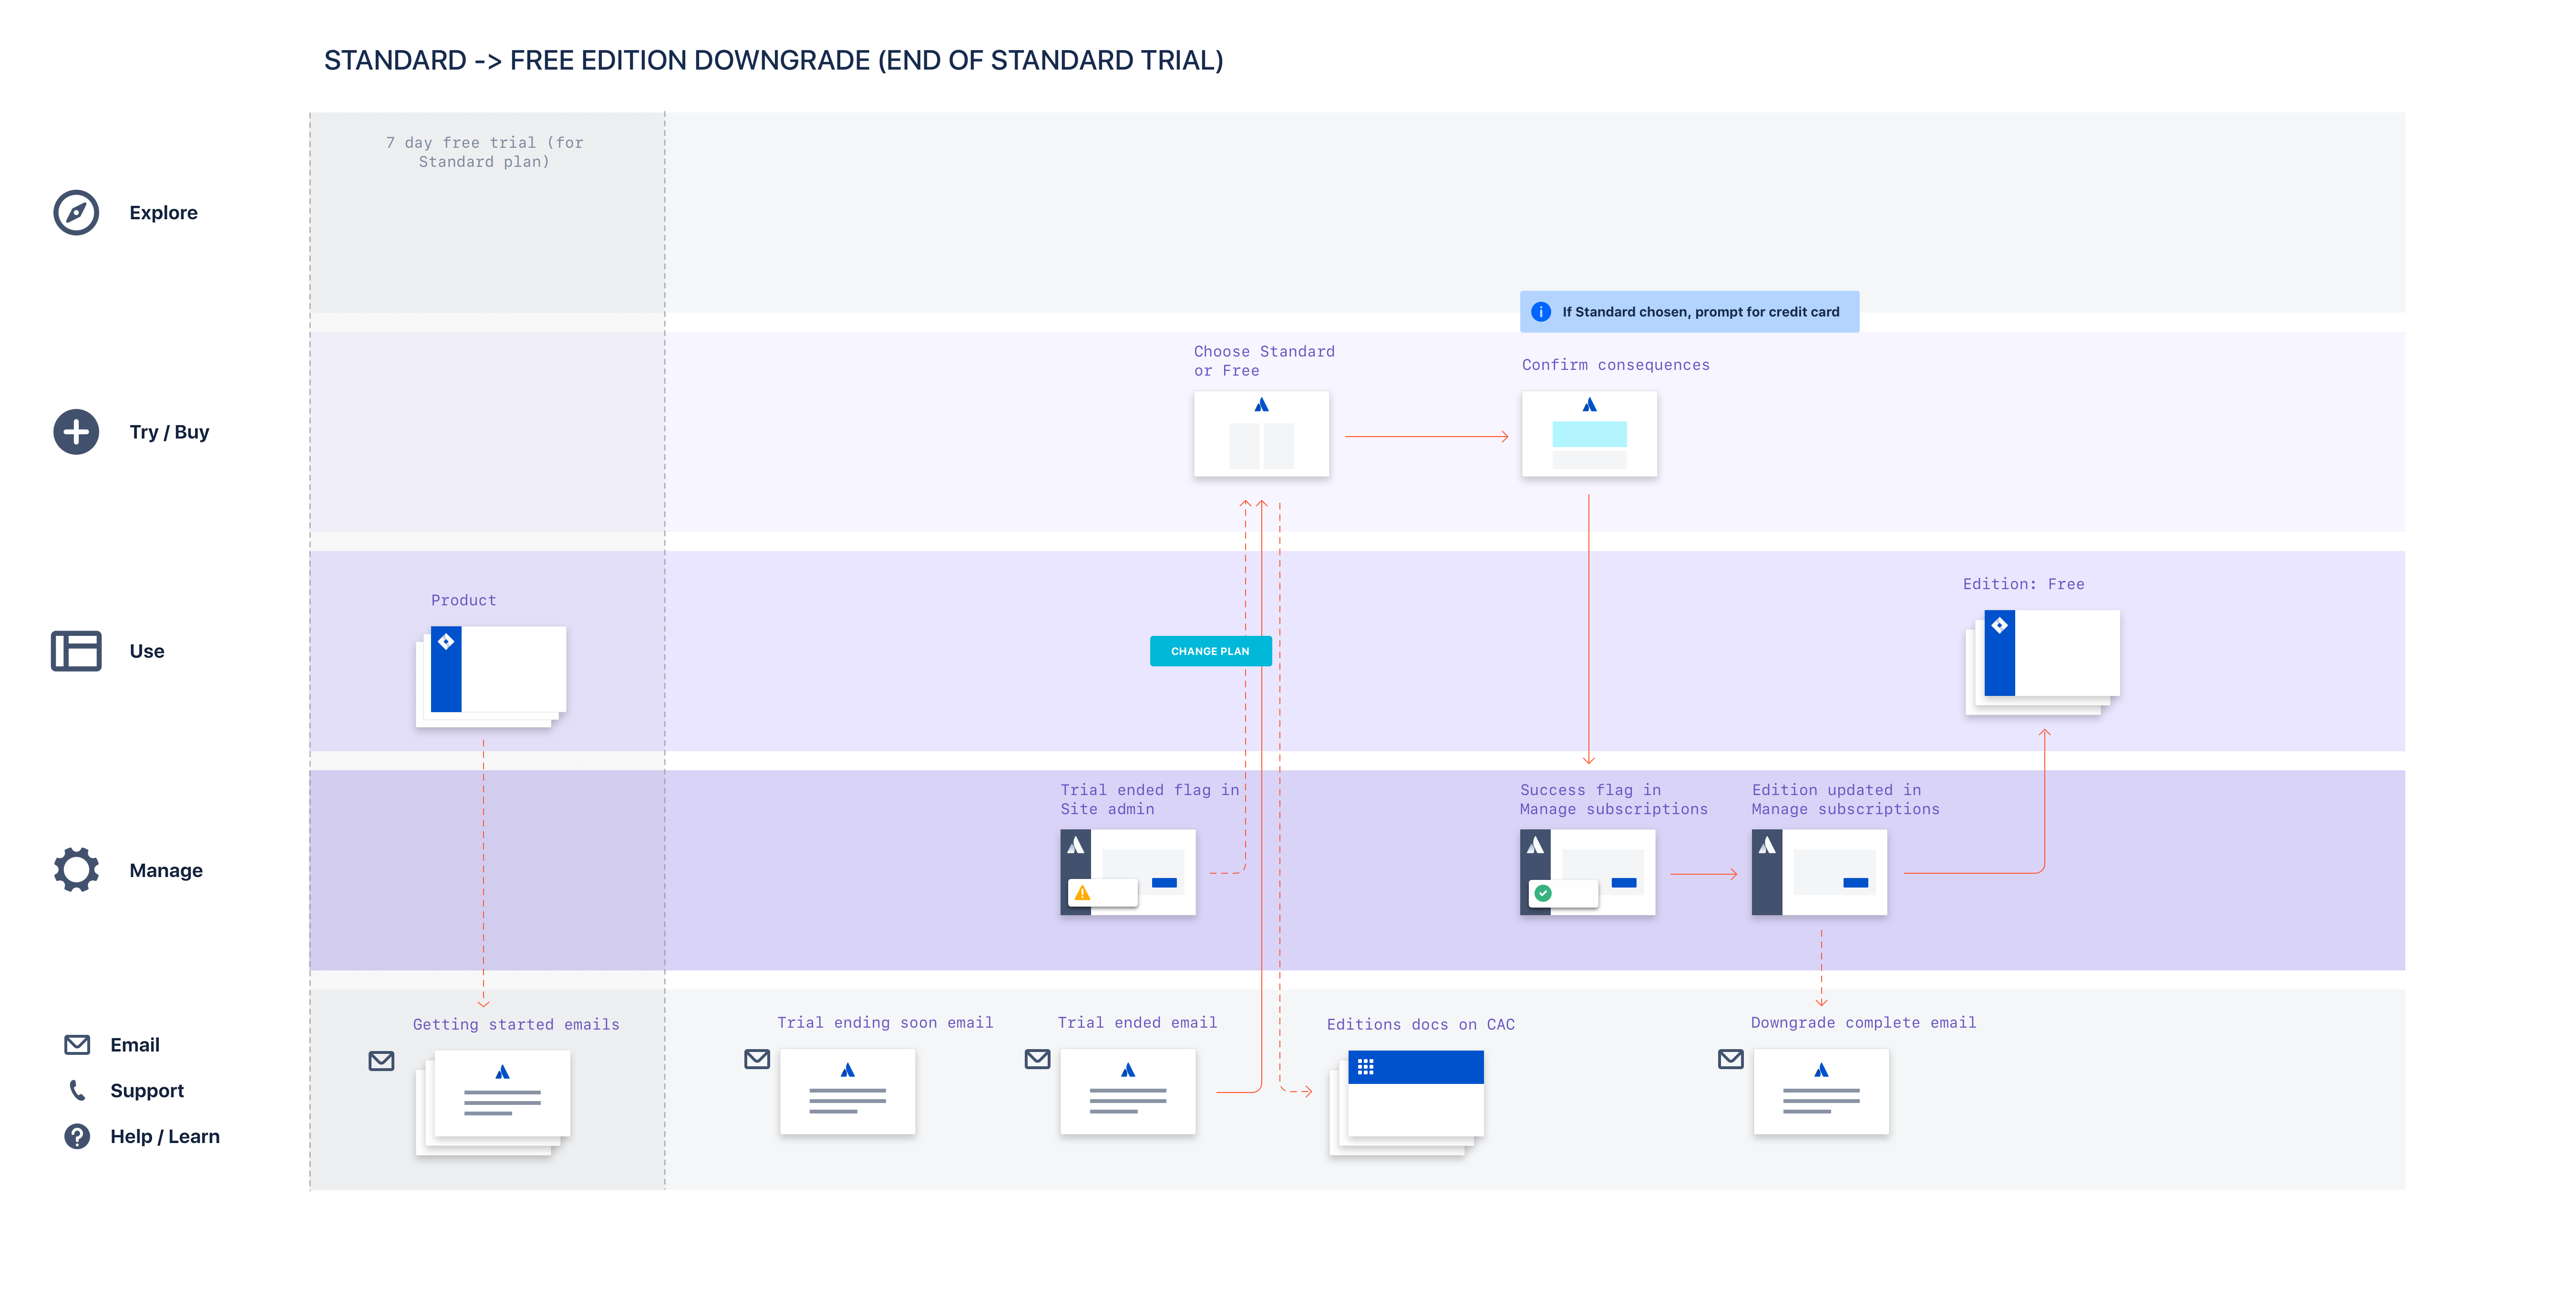Click blue button on Edition updated card
The image size is (2576, 1307).
coord(1855,882)
